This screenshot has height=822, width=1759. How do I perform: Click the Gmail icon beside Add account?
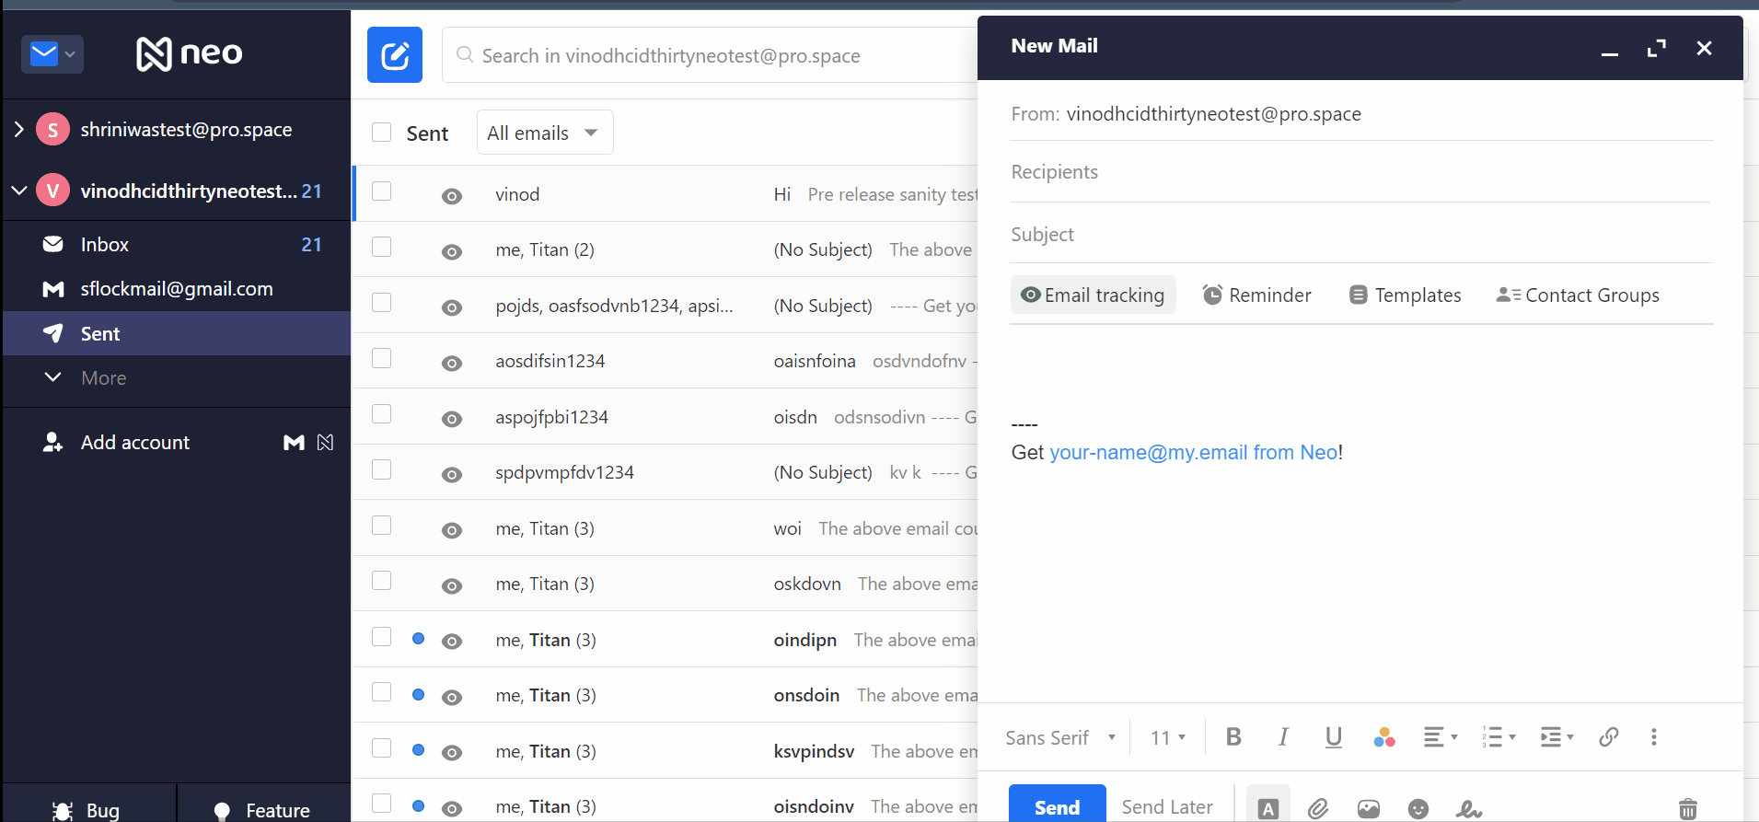[x=294, y=443]
